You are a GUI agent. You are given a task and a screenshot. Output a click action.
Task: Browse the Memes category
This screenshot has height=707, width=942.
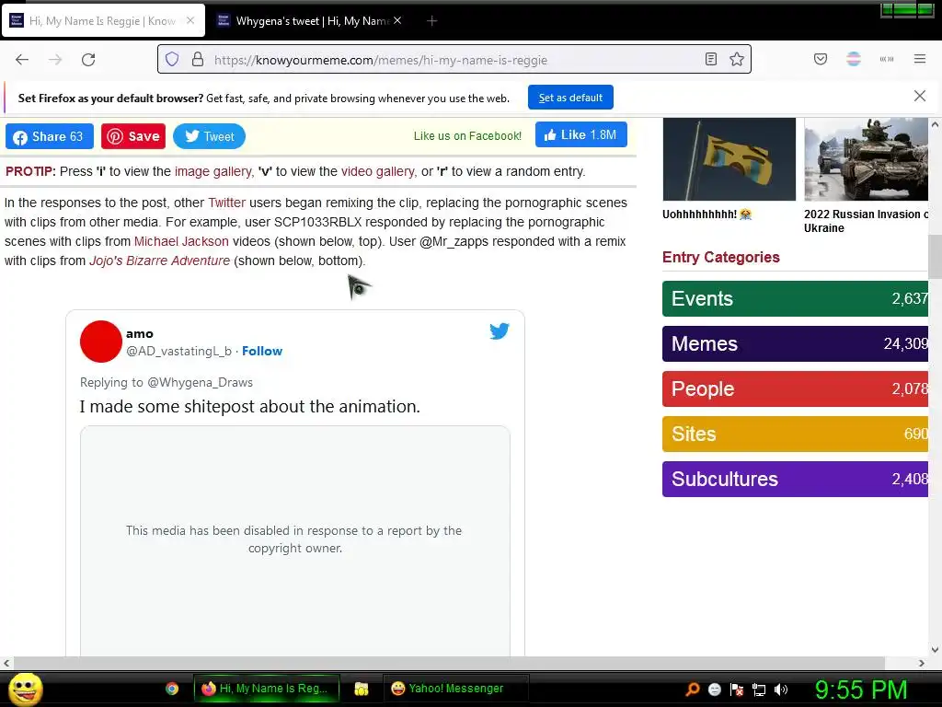point(795,344)
